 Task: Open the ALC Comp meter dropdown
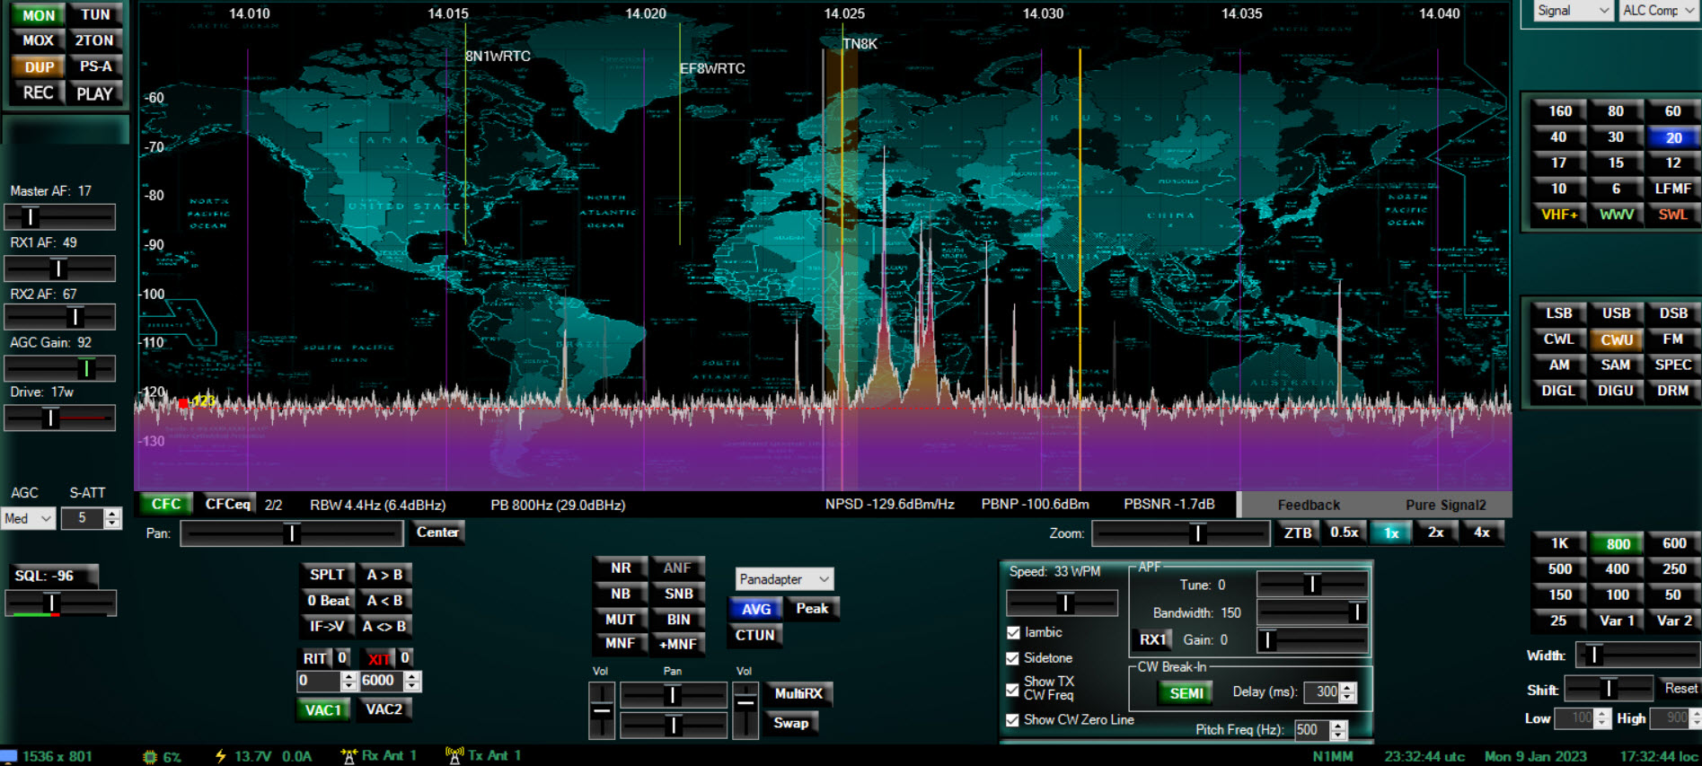pyautogui.click(x=1657, y=11)
